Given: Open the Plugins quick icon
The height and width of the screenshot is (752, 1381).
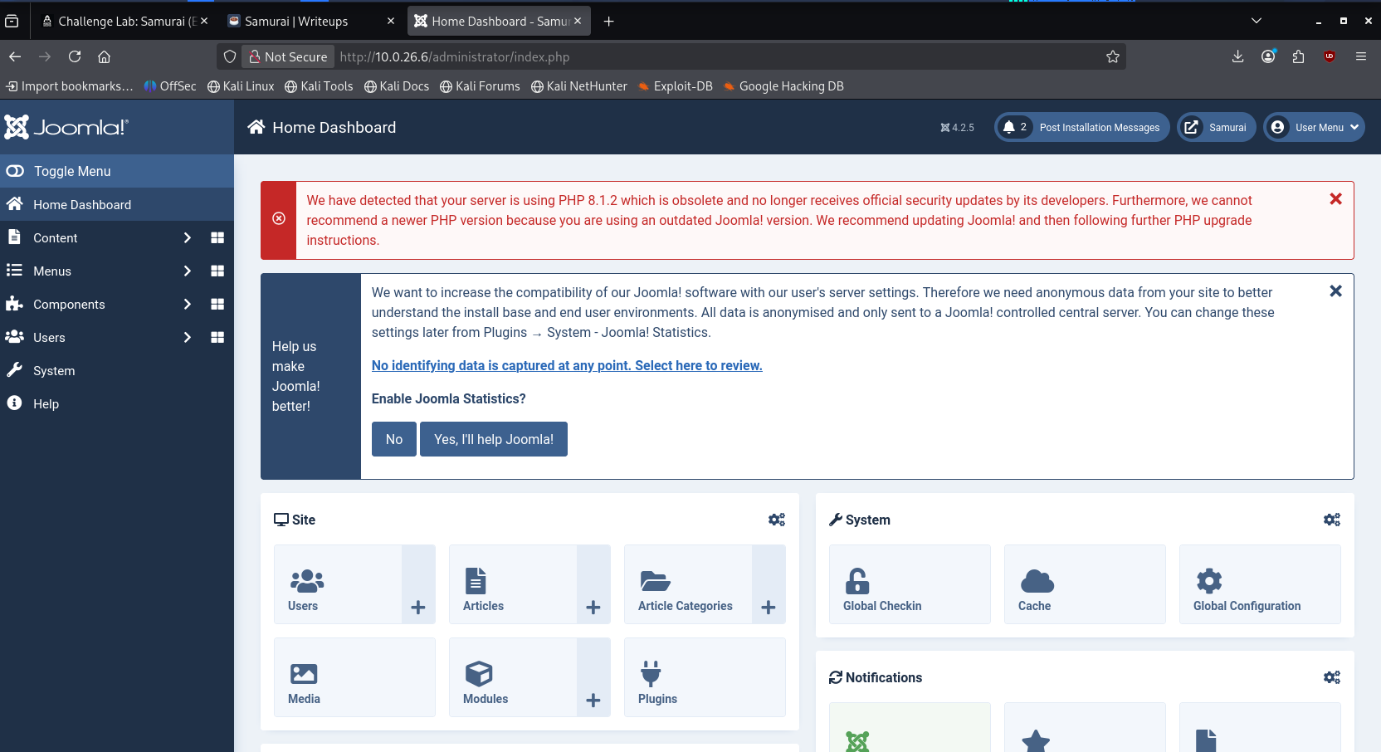Looking at the screenshot, I should click(x=705, y=677).
